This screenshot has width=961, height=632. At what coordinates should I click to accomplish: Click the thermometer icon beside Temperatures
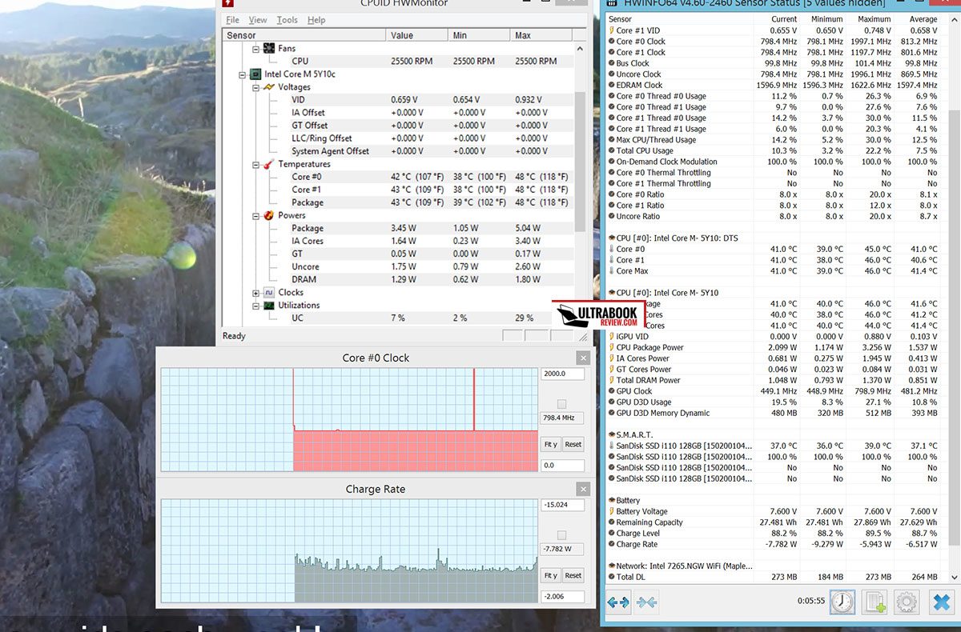click(x=269, y=163)
